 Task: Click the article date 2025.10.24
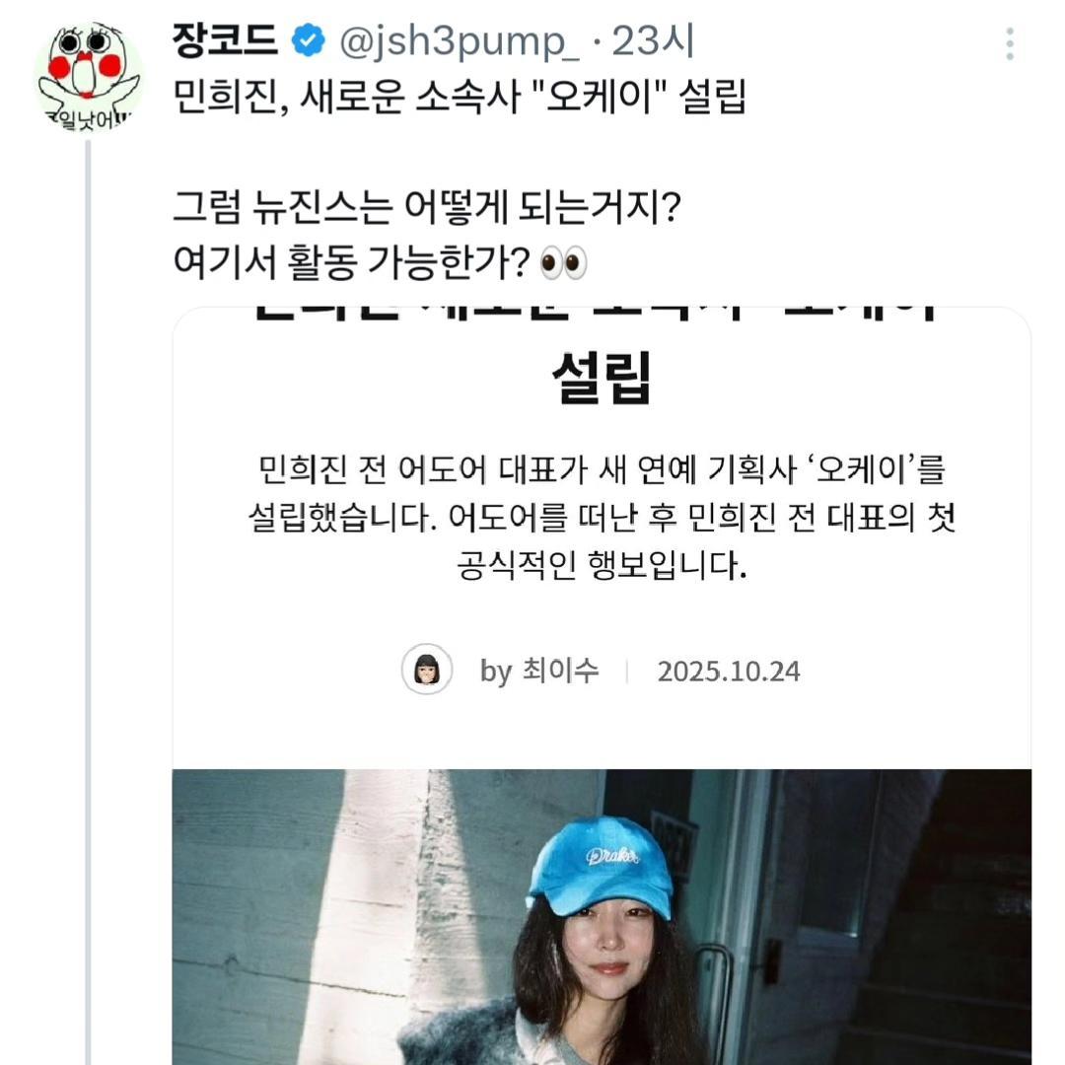coord(728,672)
